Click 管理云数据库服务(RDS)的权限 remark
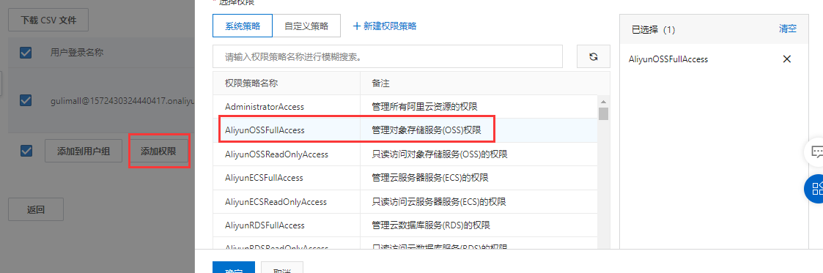Screen dimensions: 823x273 point(431,225)
